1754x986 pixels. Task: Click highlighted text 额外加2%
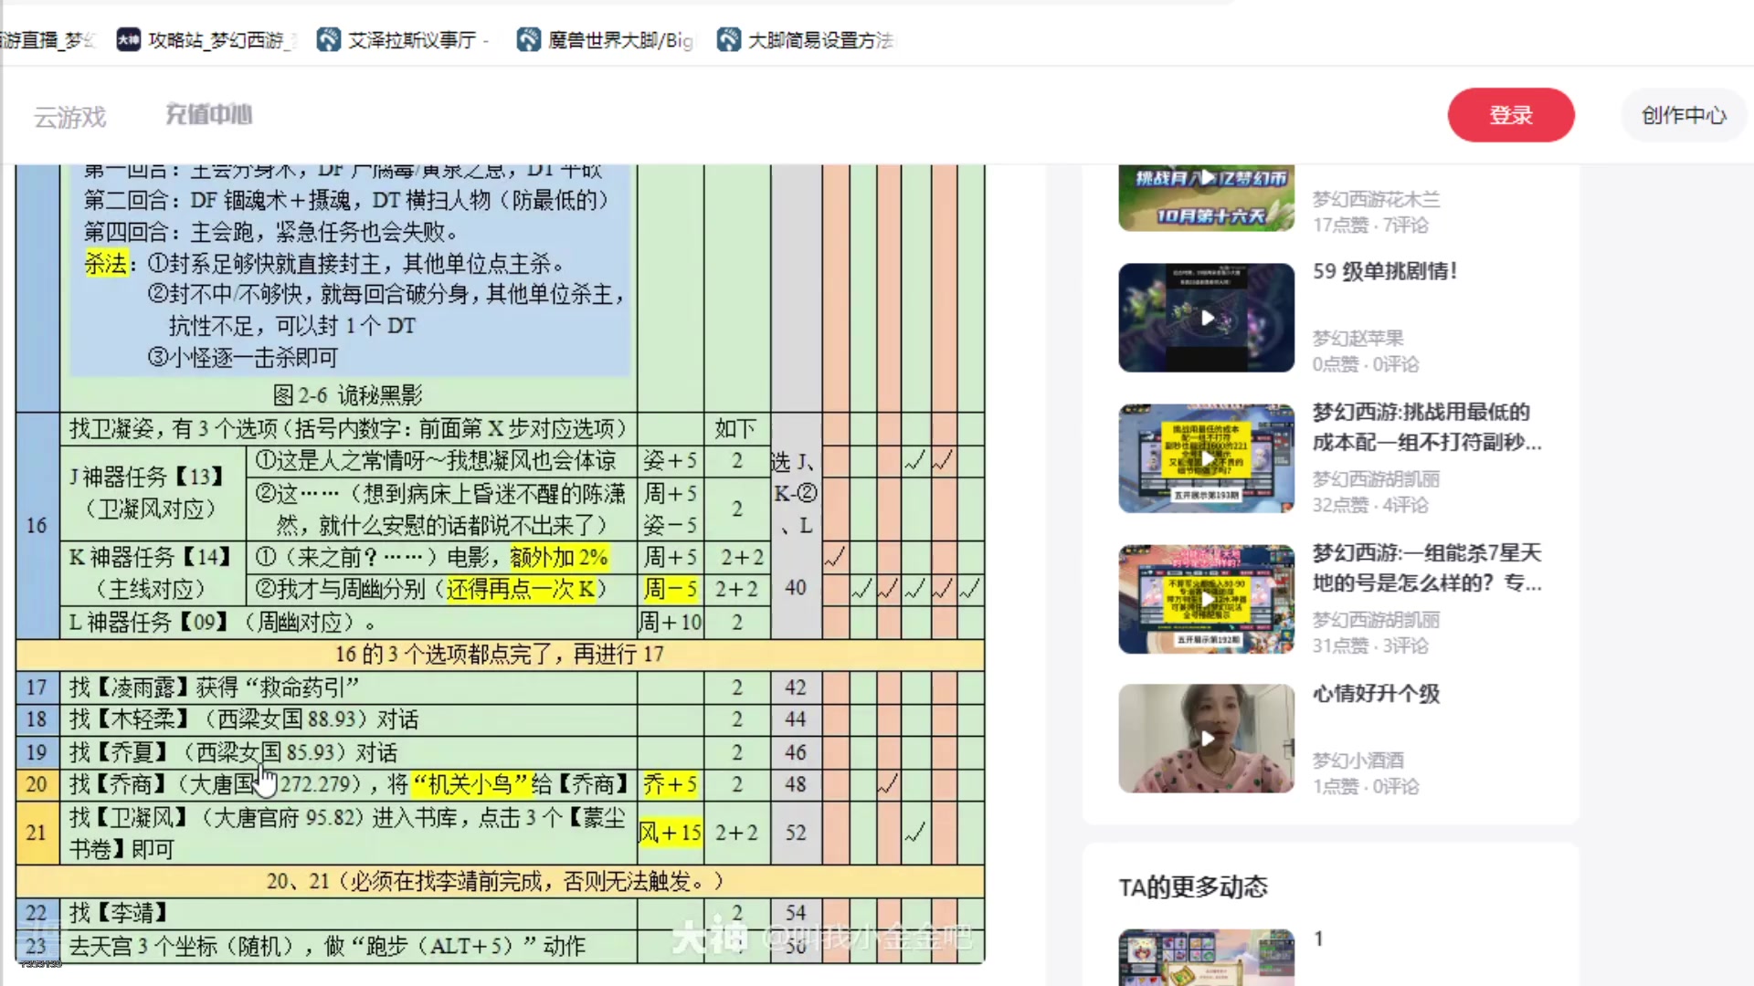point(559,557)
